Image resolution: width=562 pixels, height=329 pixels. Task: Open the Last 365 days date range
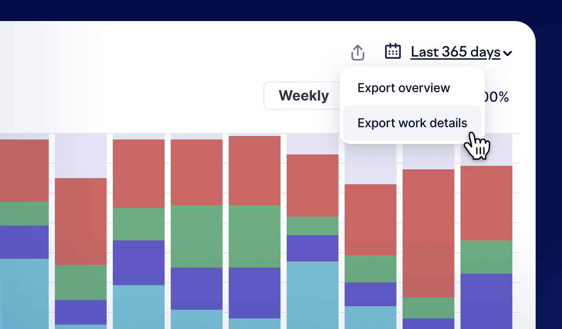tap(455, 52)
